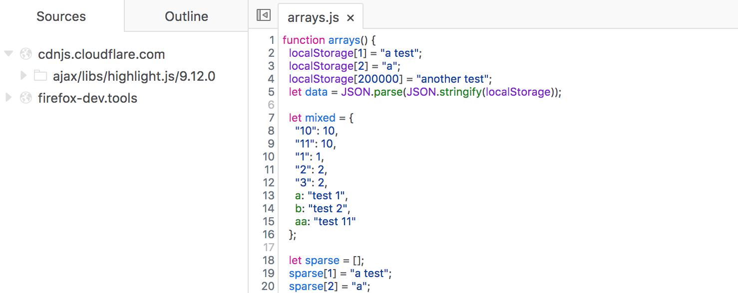Expand the ajax/libs/highlight.js/9.12.0 folder
The image size is (738, 293).
[23, 76]
